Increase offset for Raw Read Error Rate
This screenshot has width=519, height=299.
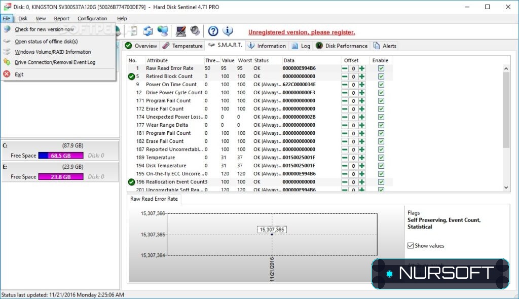tap(362, 68)
